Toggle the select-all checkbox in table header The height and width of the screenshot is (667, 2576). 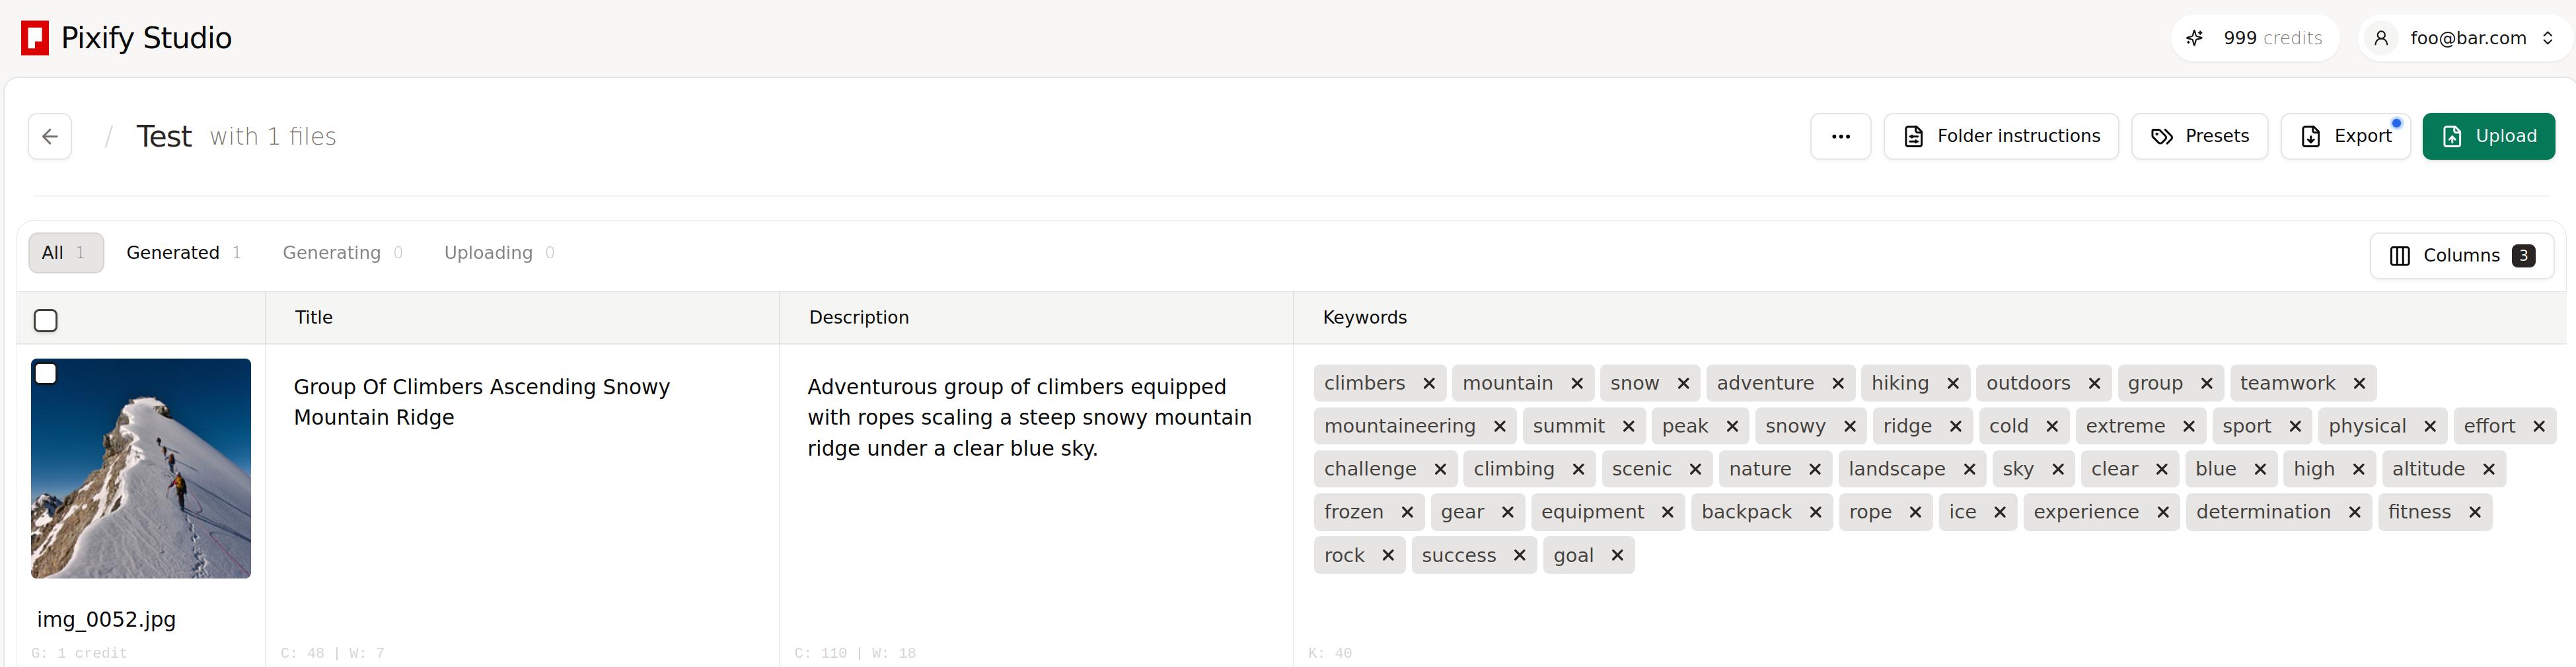click(x=46, y=321)
